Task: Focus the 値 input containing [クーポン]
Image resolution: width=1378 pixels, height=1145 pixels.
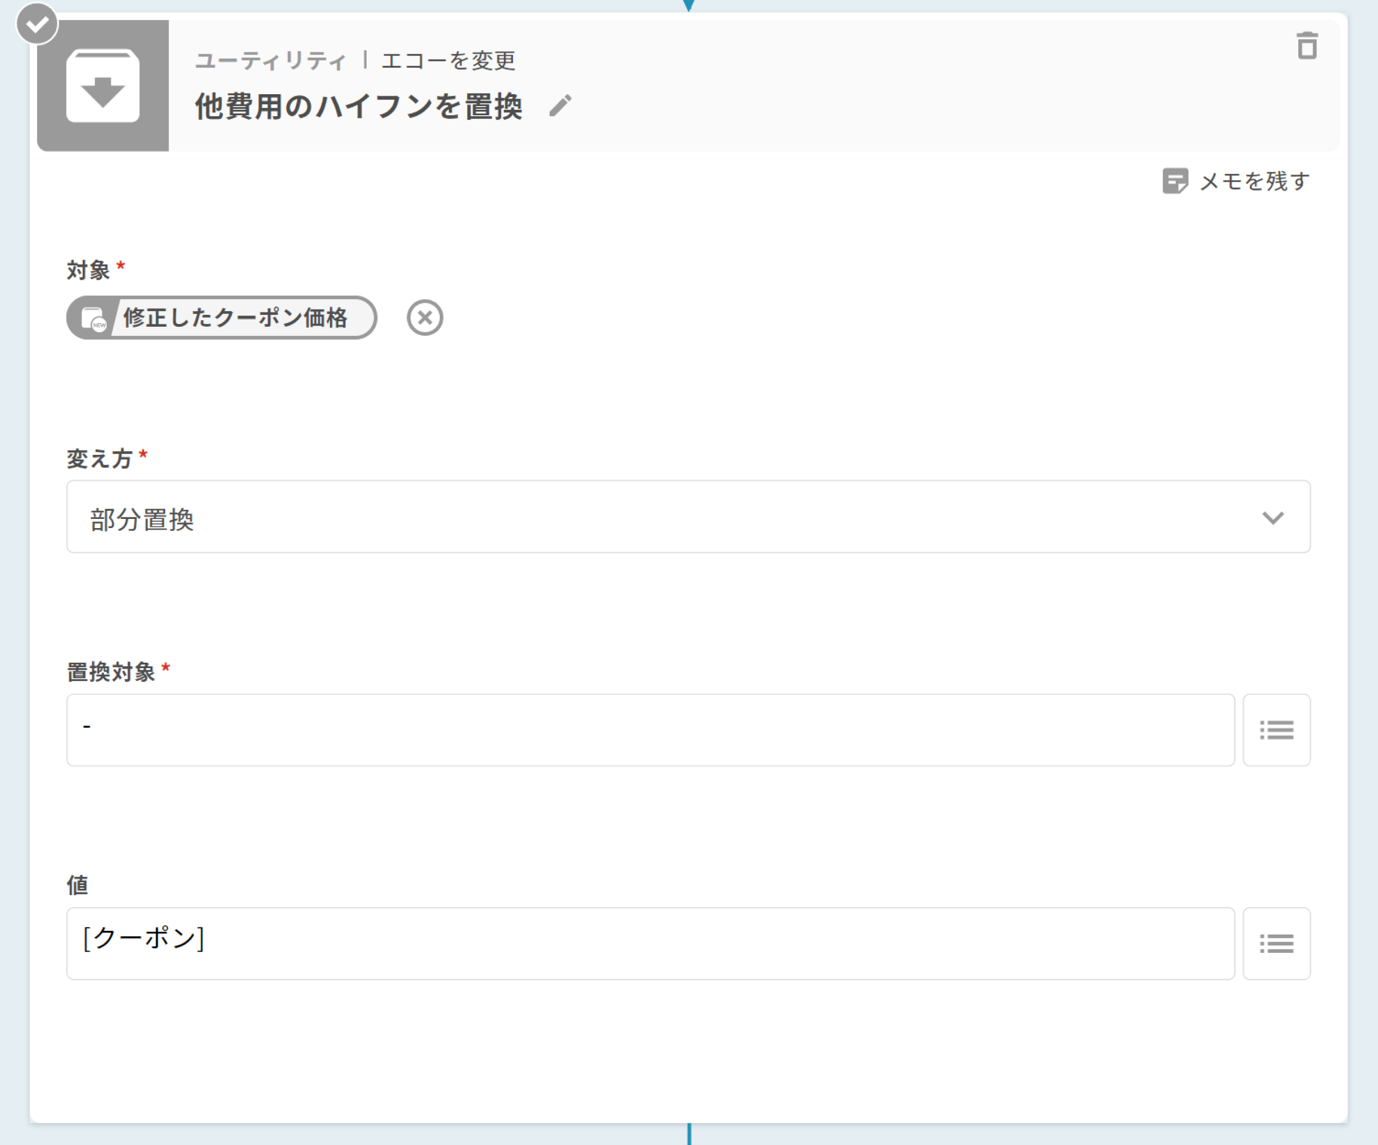Action: click(x=650, y=944)
